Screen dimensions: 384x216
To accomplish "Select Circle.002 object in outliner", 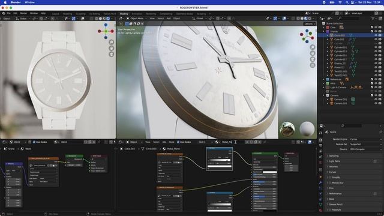I will pos(339,35).
